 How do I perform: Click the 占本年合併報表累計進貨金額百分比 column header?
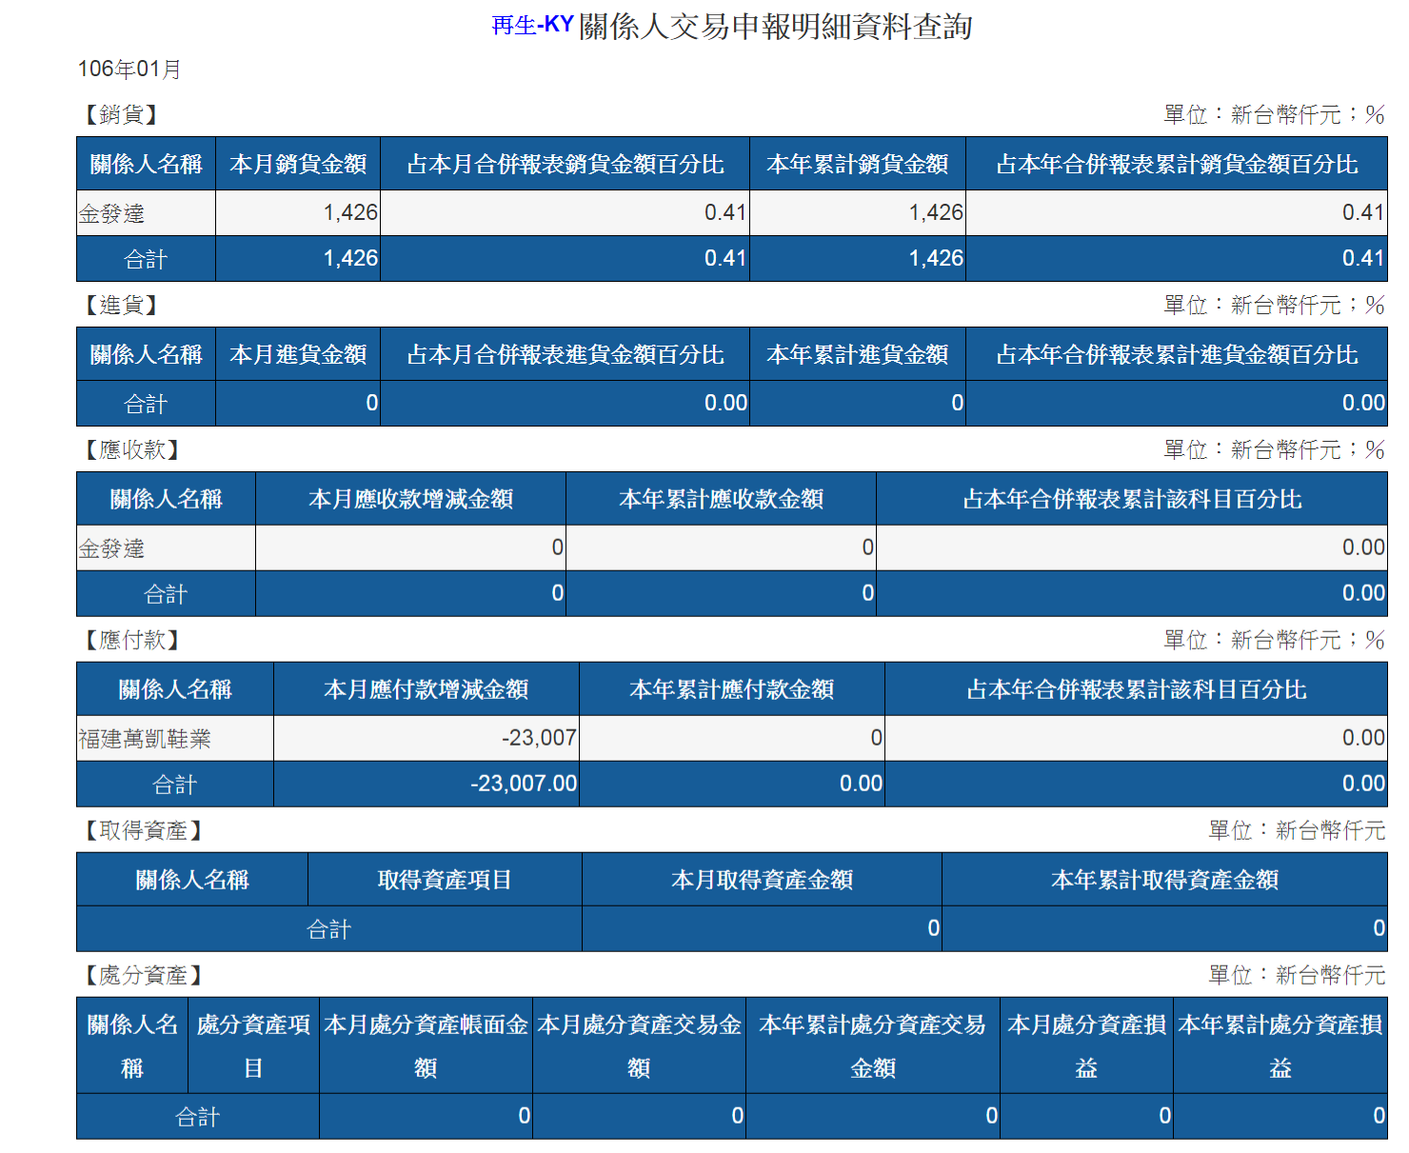point(1177,354)
